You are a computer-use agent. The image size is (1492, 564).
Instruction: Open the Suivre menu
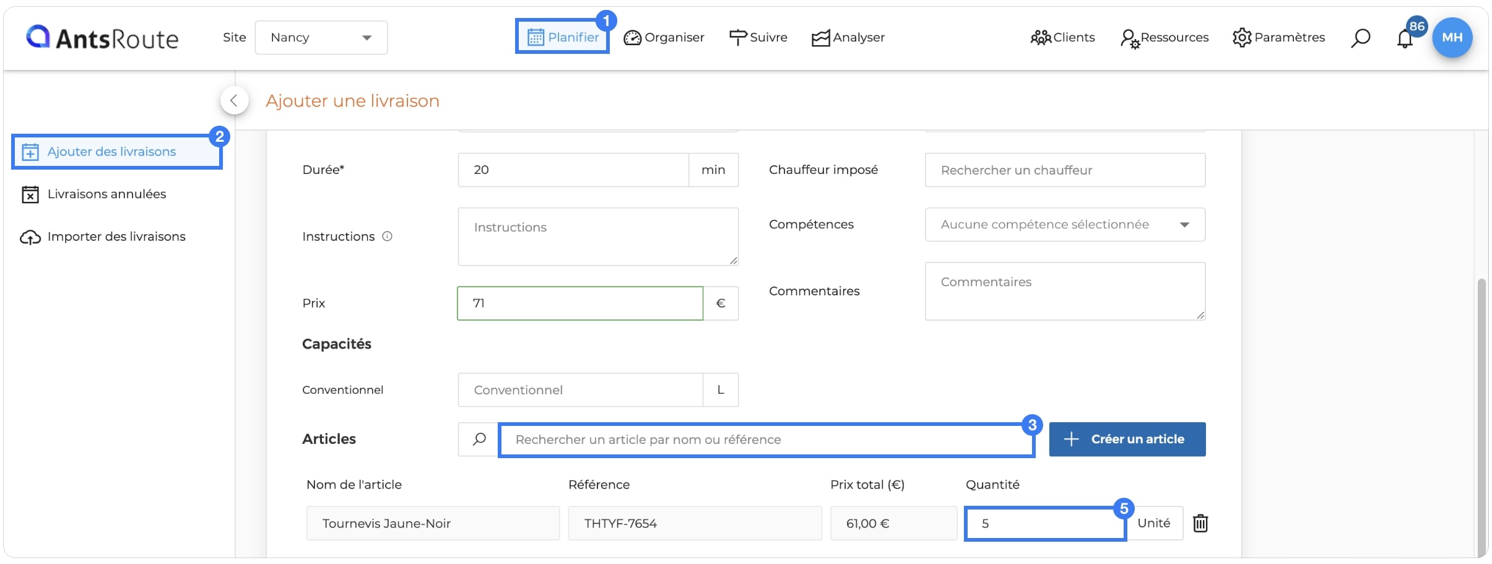(758, 37)
